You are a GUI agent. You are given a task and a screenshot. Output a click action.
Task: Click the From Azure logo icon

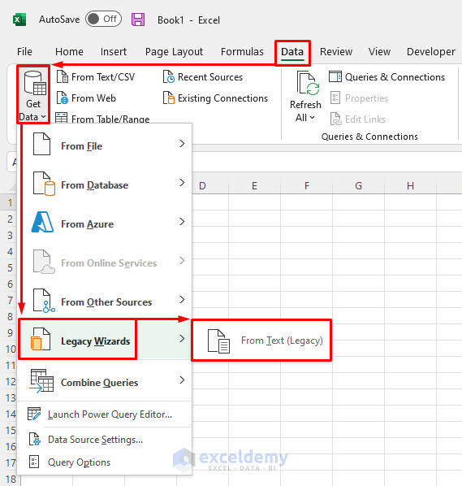tap(42, 222)
